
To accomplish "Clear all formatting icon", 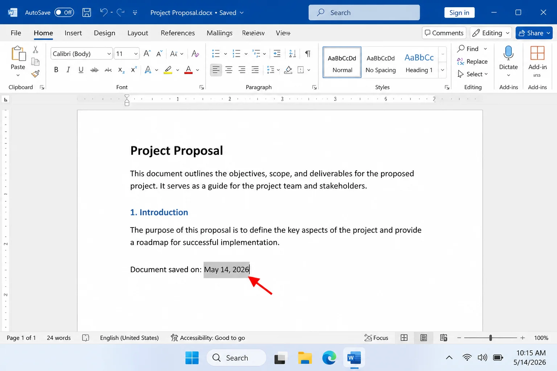I will (195, 54).
